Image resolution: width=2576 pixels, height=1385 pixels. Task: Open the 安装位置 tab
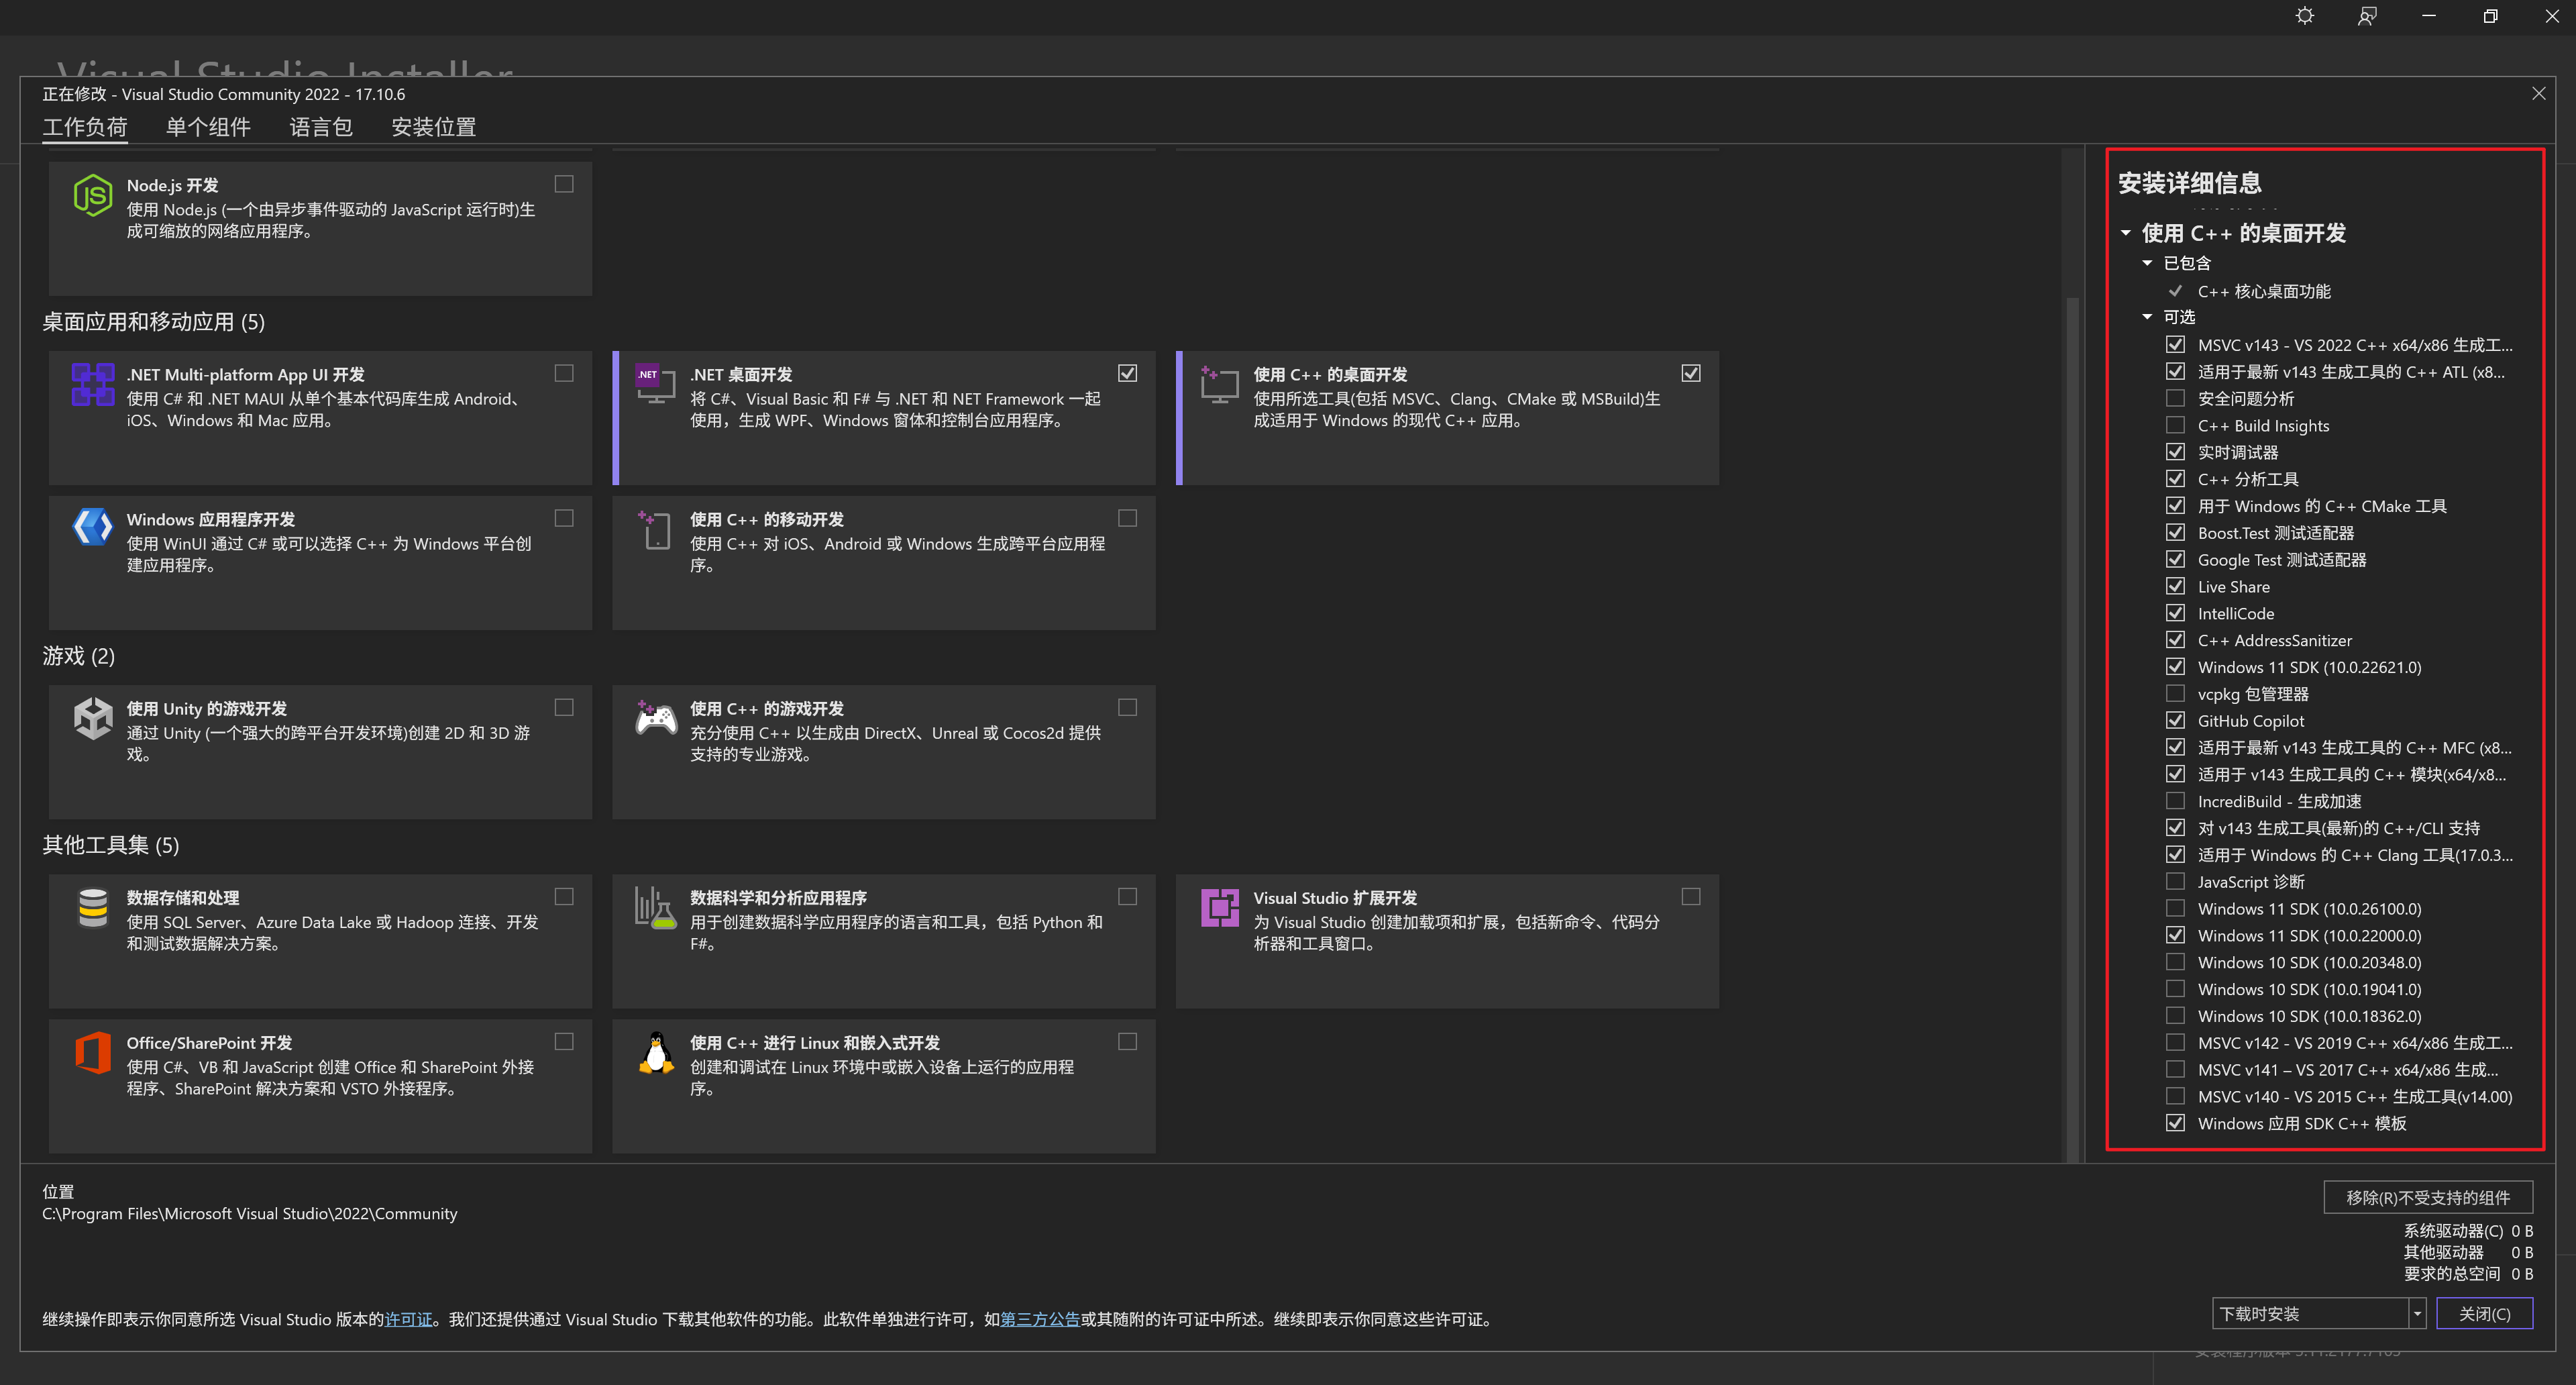[x=434, y=127]
